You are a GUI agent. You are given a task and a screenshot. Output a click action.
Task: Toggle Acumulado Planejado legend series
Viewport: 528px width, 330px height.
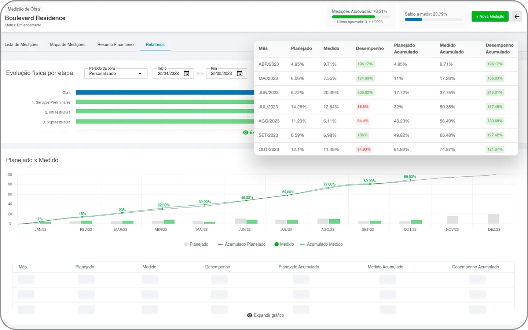coord(242,244)
